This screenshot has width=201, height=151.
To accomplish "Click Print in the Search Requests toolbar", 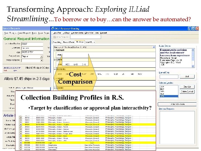I will 34,33.
